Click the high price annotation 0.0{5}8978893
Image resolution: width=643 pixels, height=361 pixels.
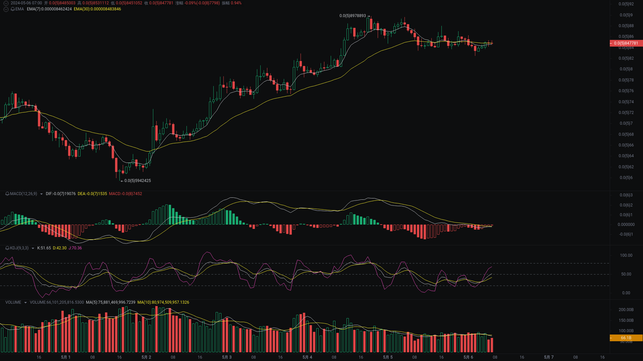pos(352,15)
